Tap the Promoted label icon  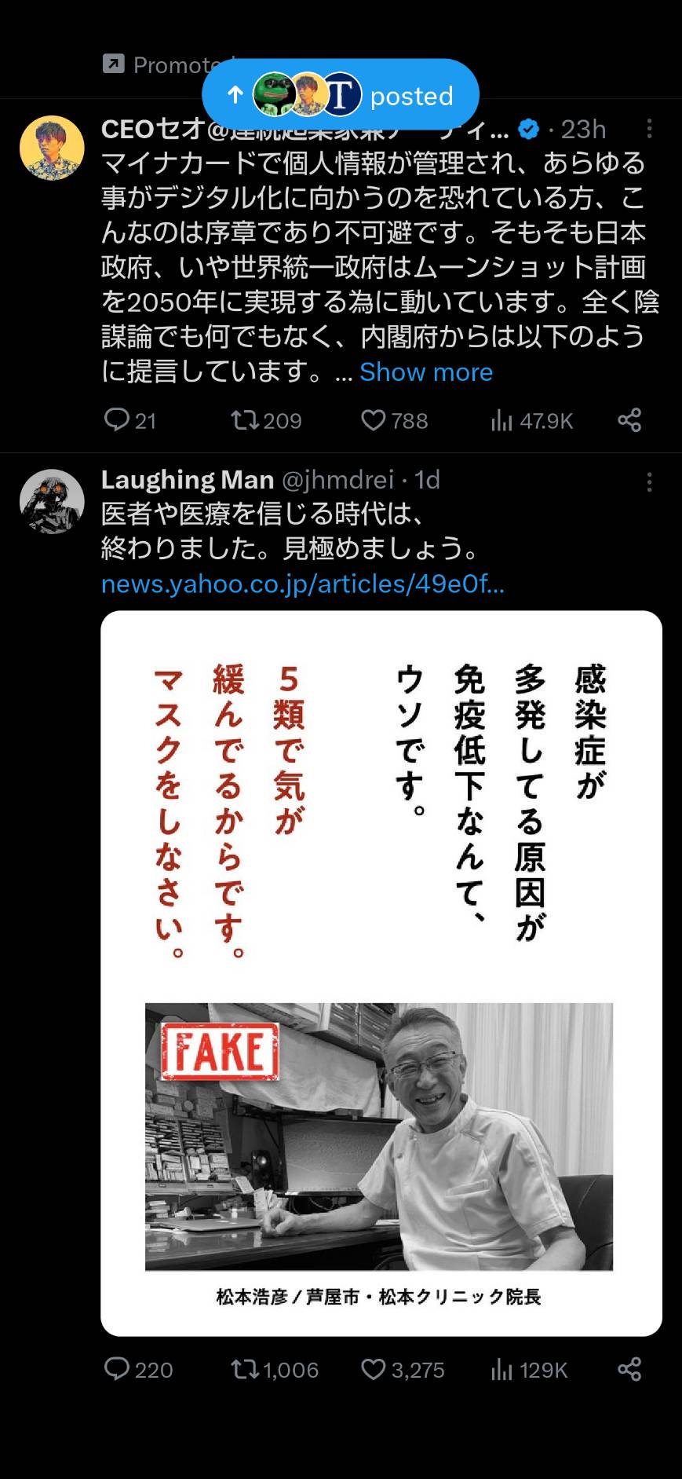114,64
